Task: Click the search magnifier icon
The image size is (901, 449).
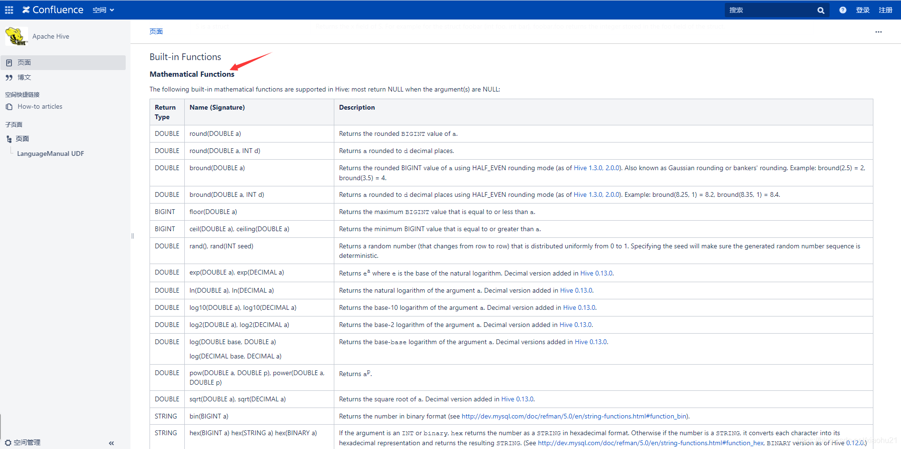Action: [821, 10]
